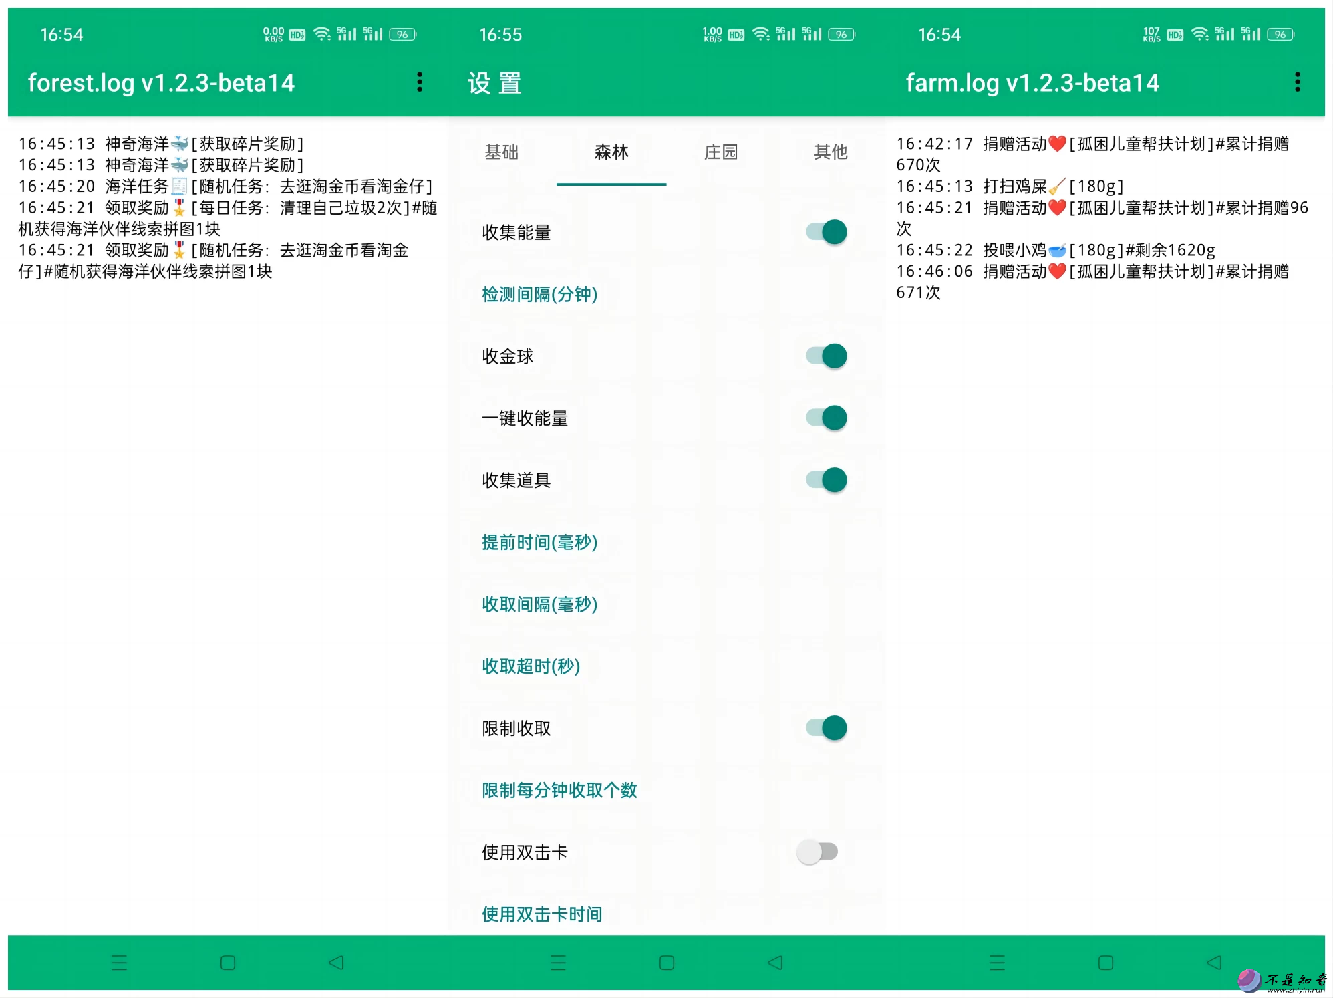
Task: Toggle 收金球 switch
Action: (827, 356)
